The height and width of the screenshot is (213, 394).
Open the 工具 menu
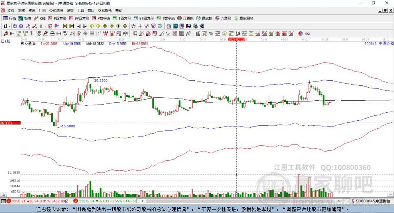80,10
